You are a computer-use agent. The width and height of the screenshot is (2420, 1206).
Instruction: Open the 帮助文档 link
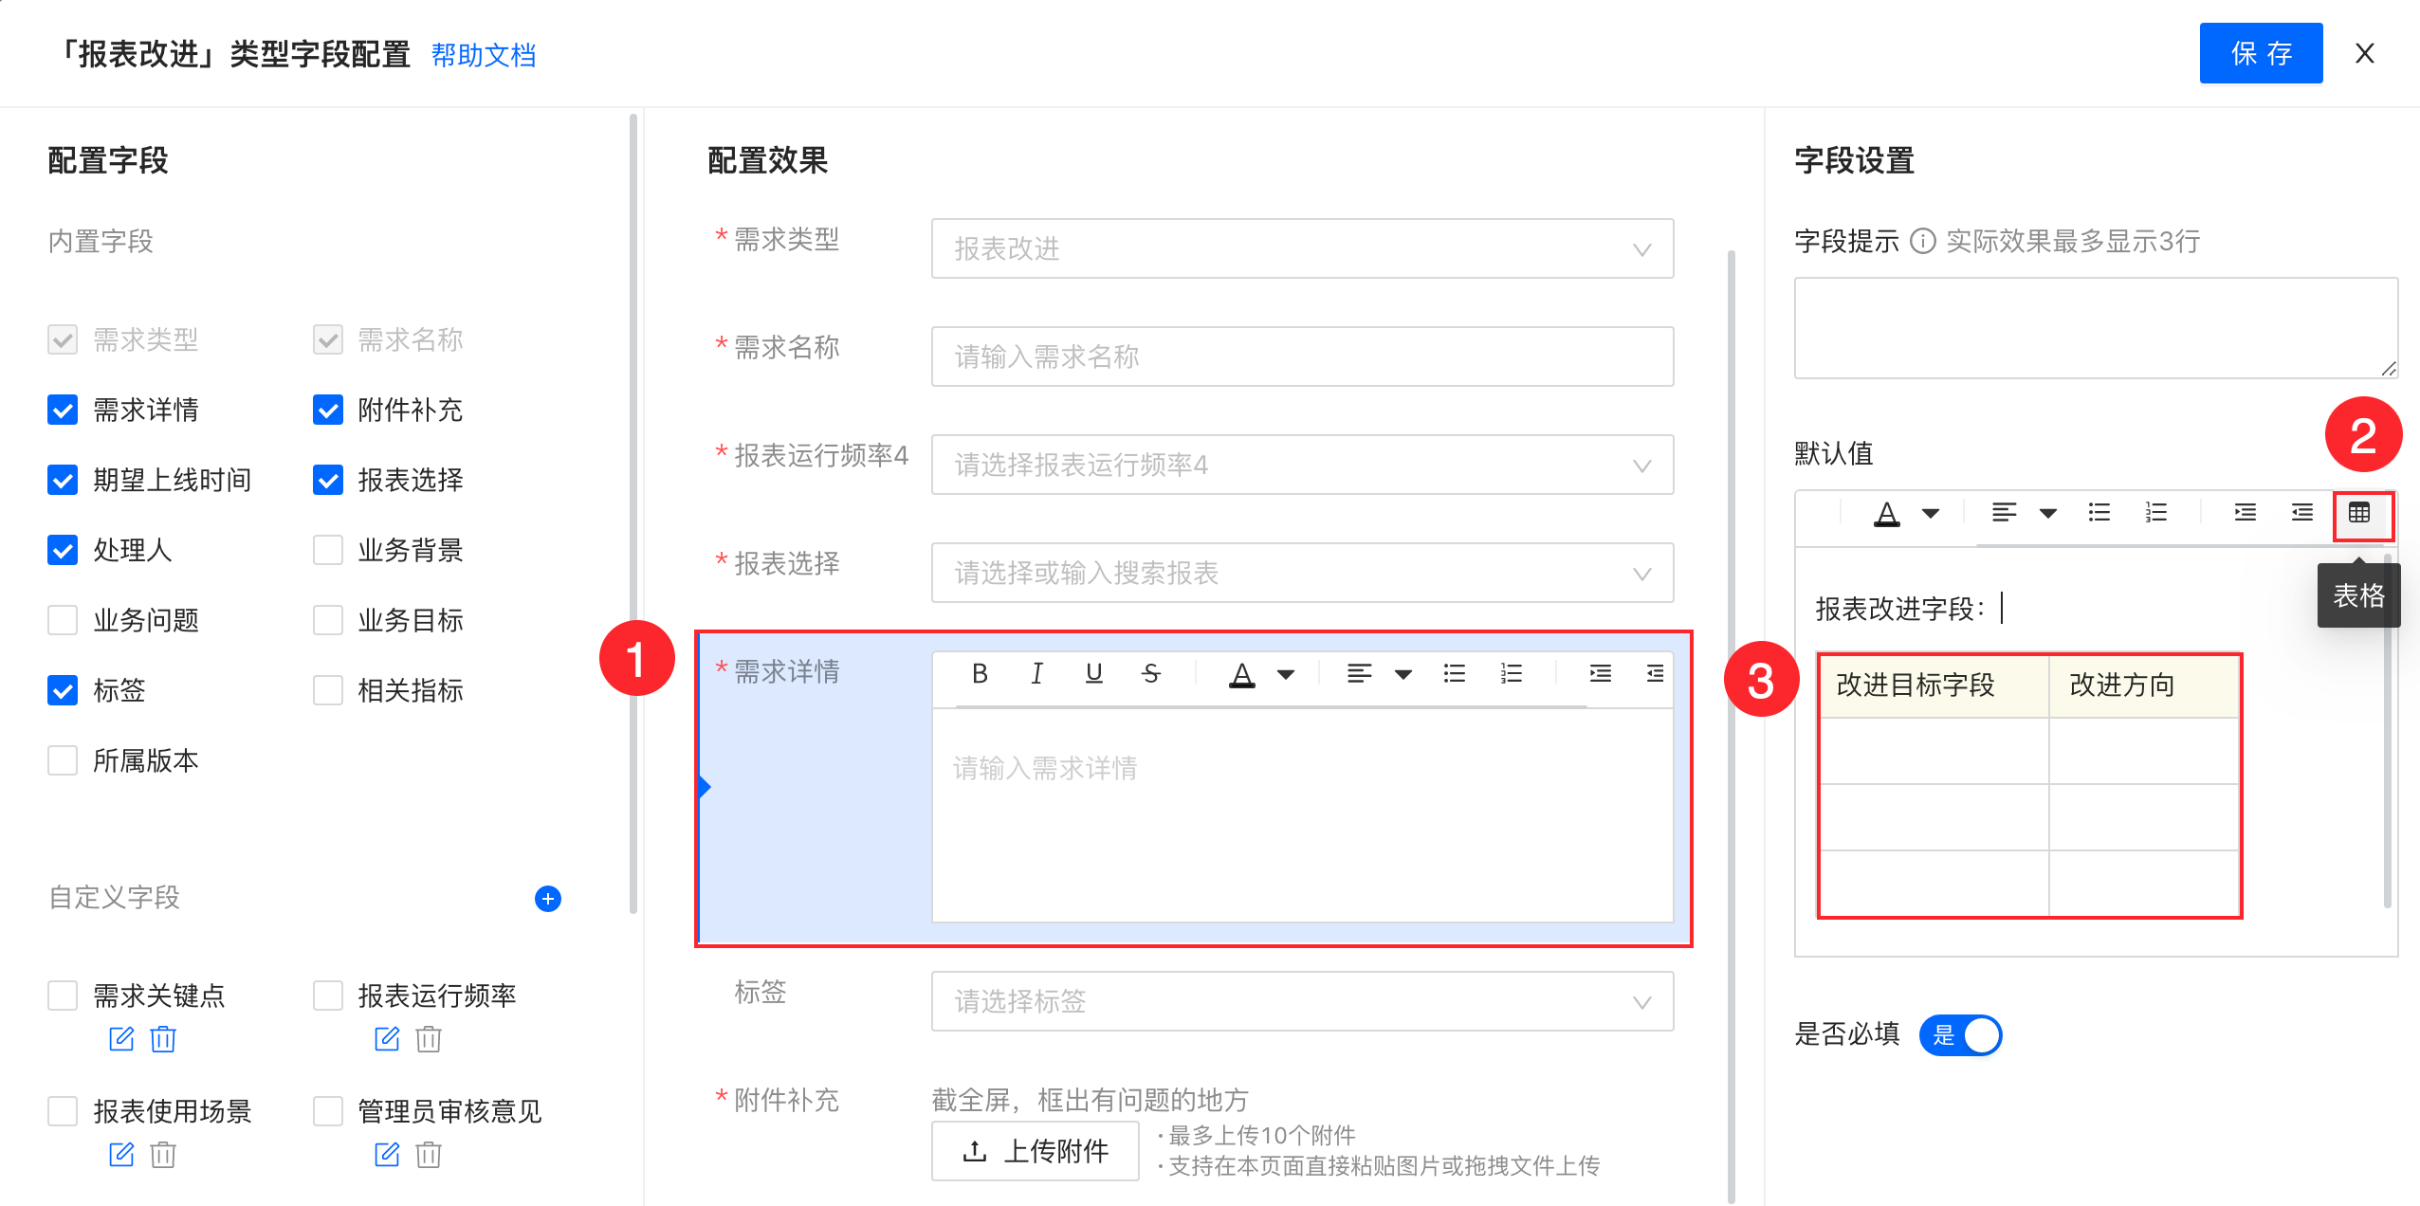tap(484, 55)
